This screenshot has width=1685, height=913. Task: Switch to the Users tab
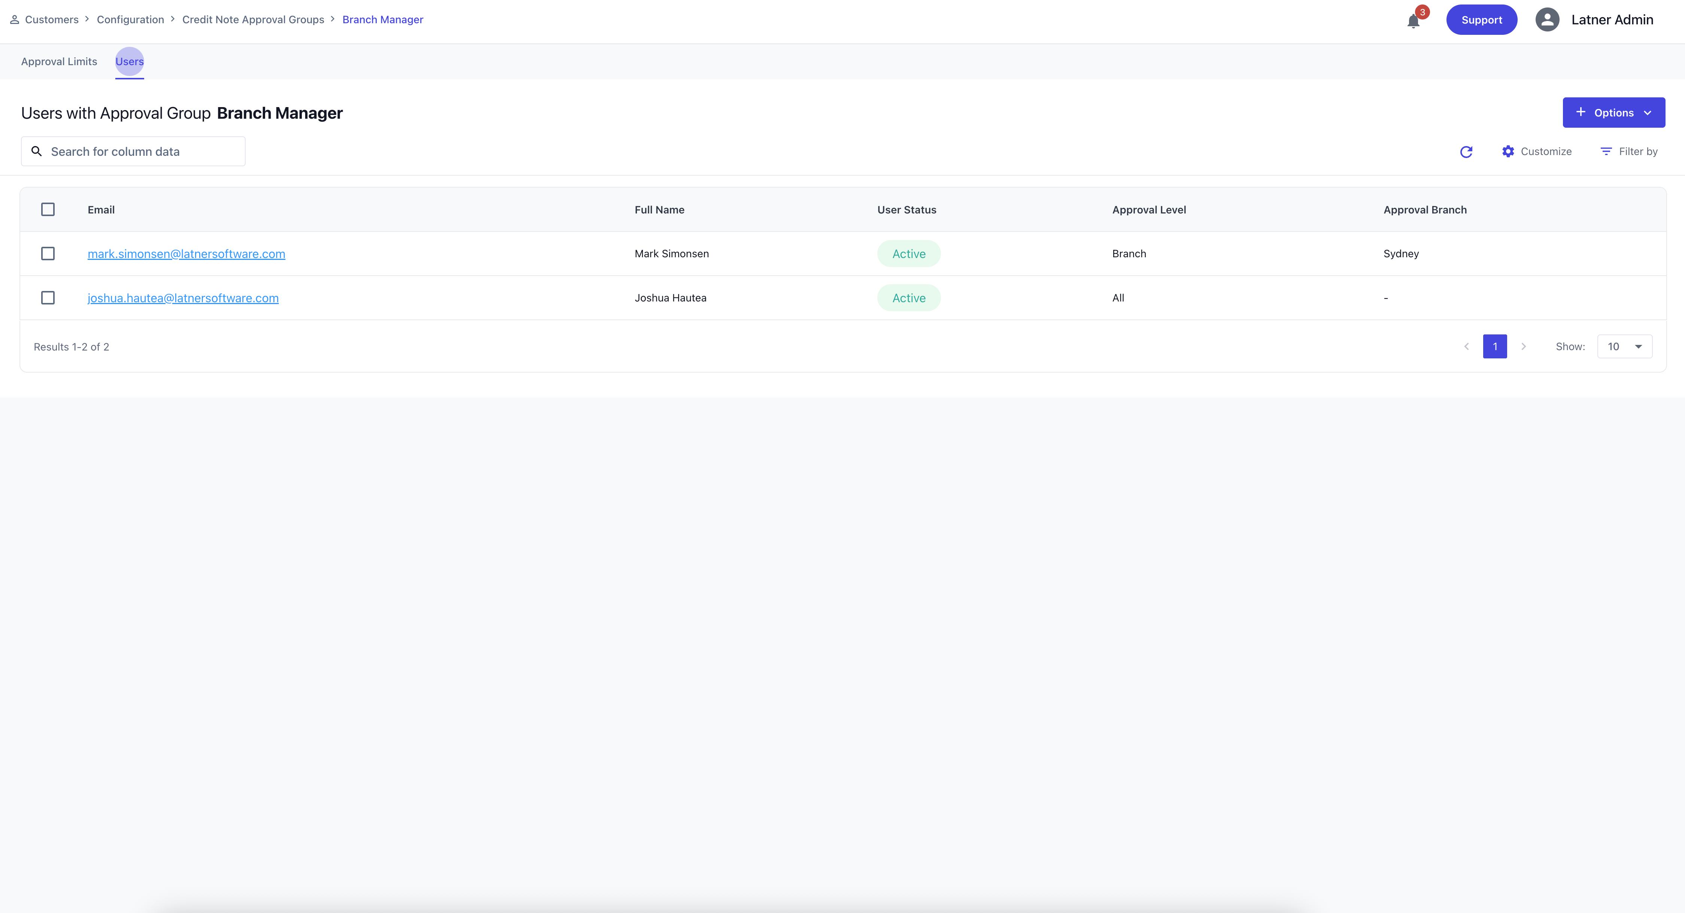[x=130, y=61]
